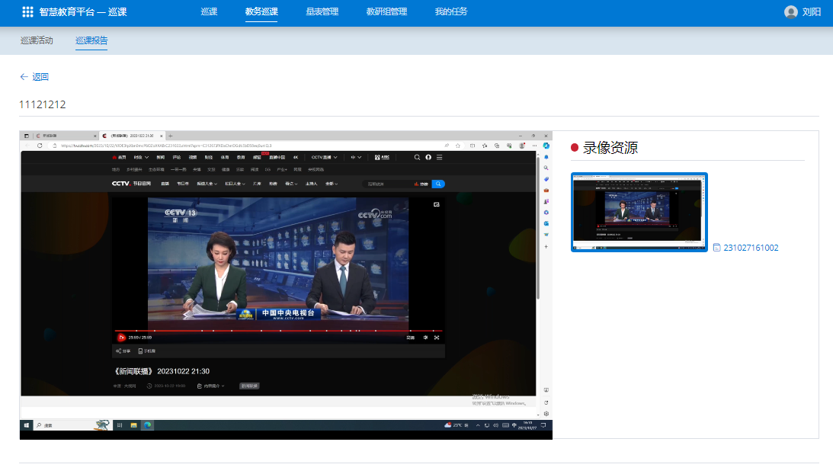Expand the 时政 dropdown in the CCTV nav
Image resolution: width=833 pixels, height=474 pixels.
[x=139, y=157]
